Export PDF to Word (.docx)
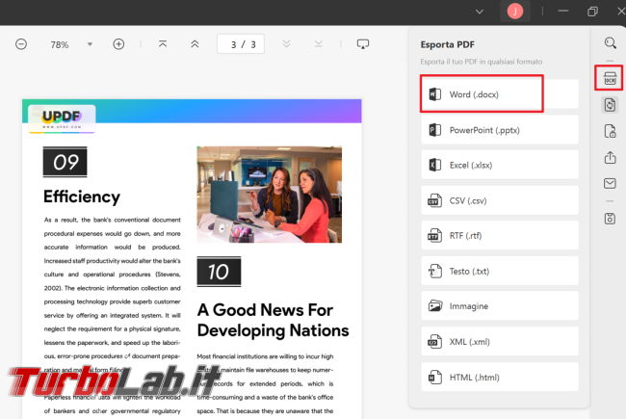The height and width of the screenshot is (419, 626). [500, 94]
